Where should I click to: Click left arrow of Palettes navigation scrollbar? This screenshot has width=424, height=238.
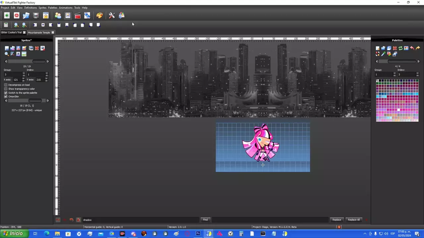coord(377,61)
